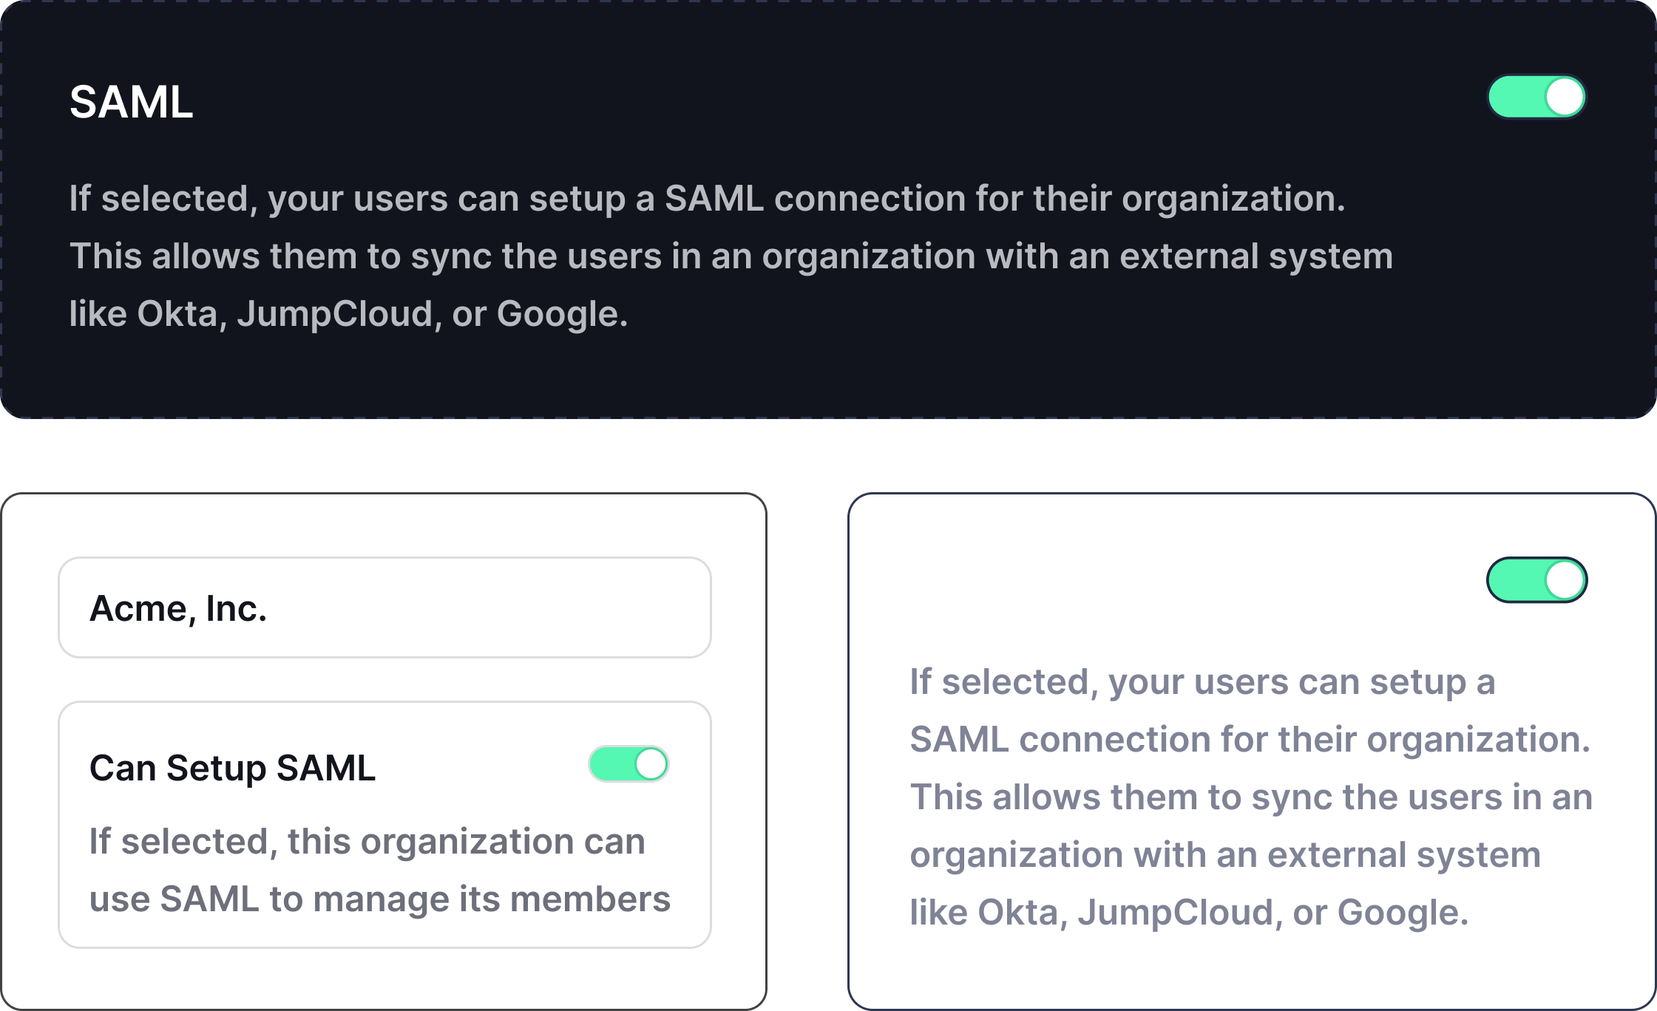Click right card line 'organization with an external system'
The width and height of the screenshot is (1657, 1011).
coord(1224,855)
